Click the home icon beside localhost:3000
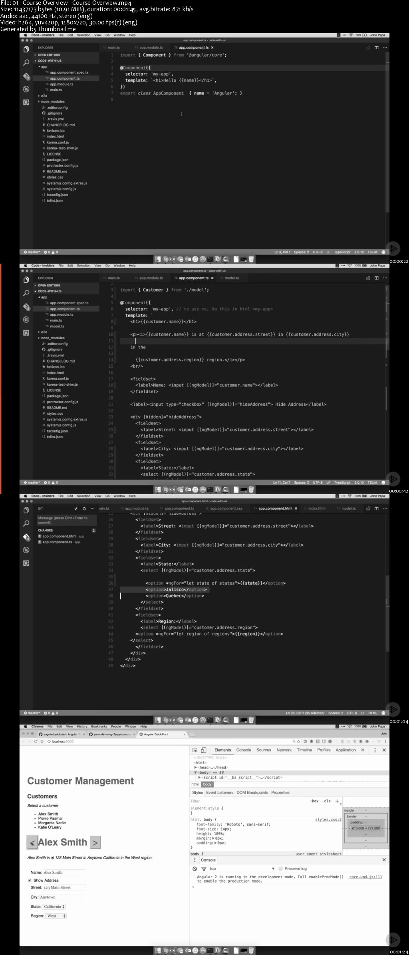409x955 pixels. 42,741
